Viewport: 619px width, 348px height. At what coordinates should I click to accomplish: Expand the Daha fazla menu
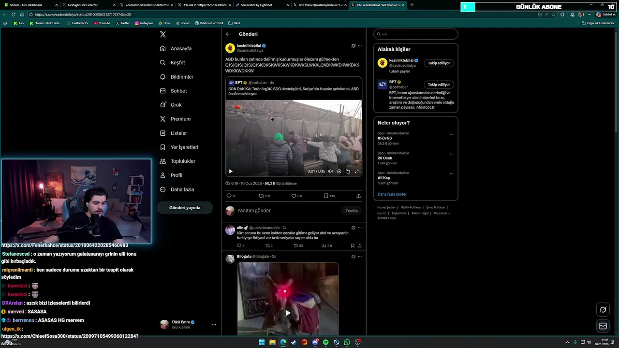click(177, 189)
